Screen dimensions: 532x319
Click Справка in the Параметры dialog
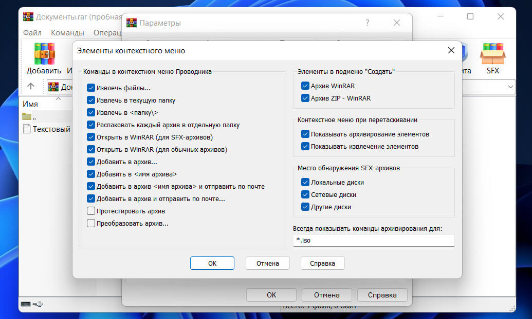[x=382, y=295]
